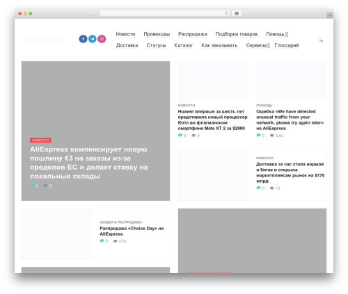This screenshot has width=348, height=294.
Task: Click the browser reader button beside address bar
Action: pos(237,13)
